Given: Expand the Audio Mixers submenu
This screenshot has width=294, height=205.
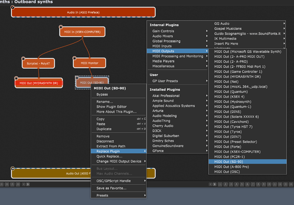Looking at the screenshot, I should (x=178, y=36).
